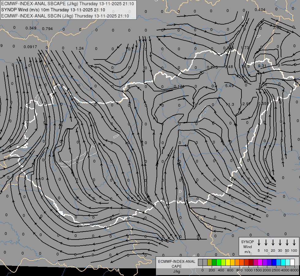Pick the cyan CAPE legend swatch
Screen dimensions: 300x276
tap(283, 262)
